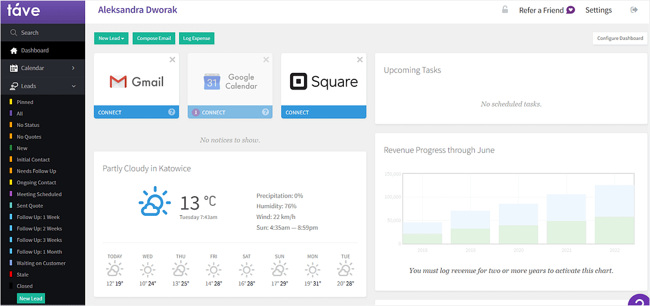Click the THU forecast icon
Image resolution: width=650 pixels, height=306 pixels.
180,270
